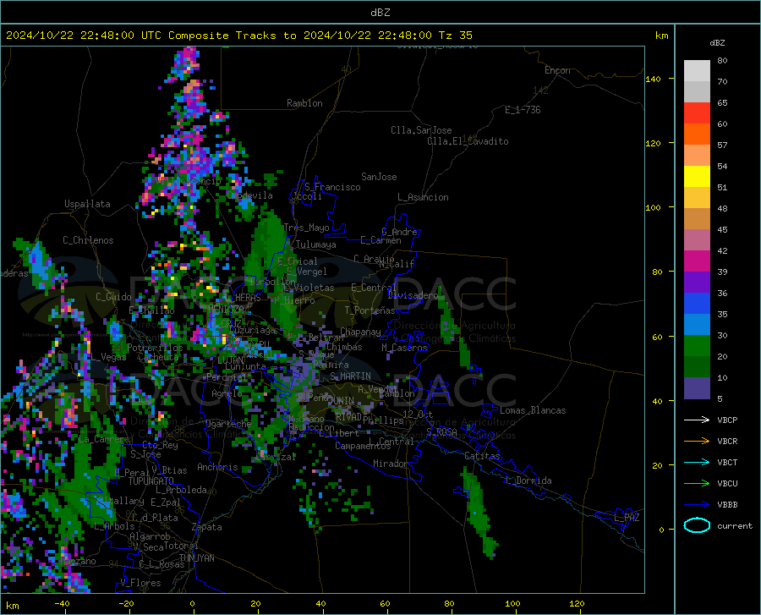Click the cyan 'current' ellipse icon
761x615 pixels.
click(697, 525)
